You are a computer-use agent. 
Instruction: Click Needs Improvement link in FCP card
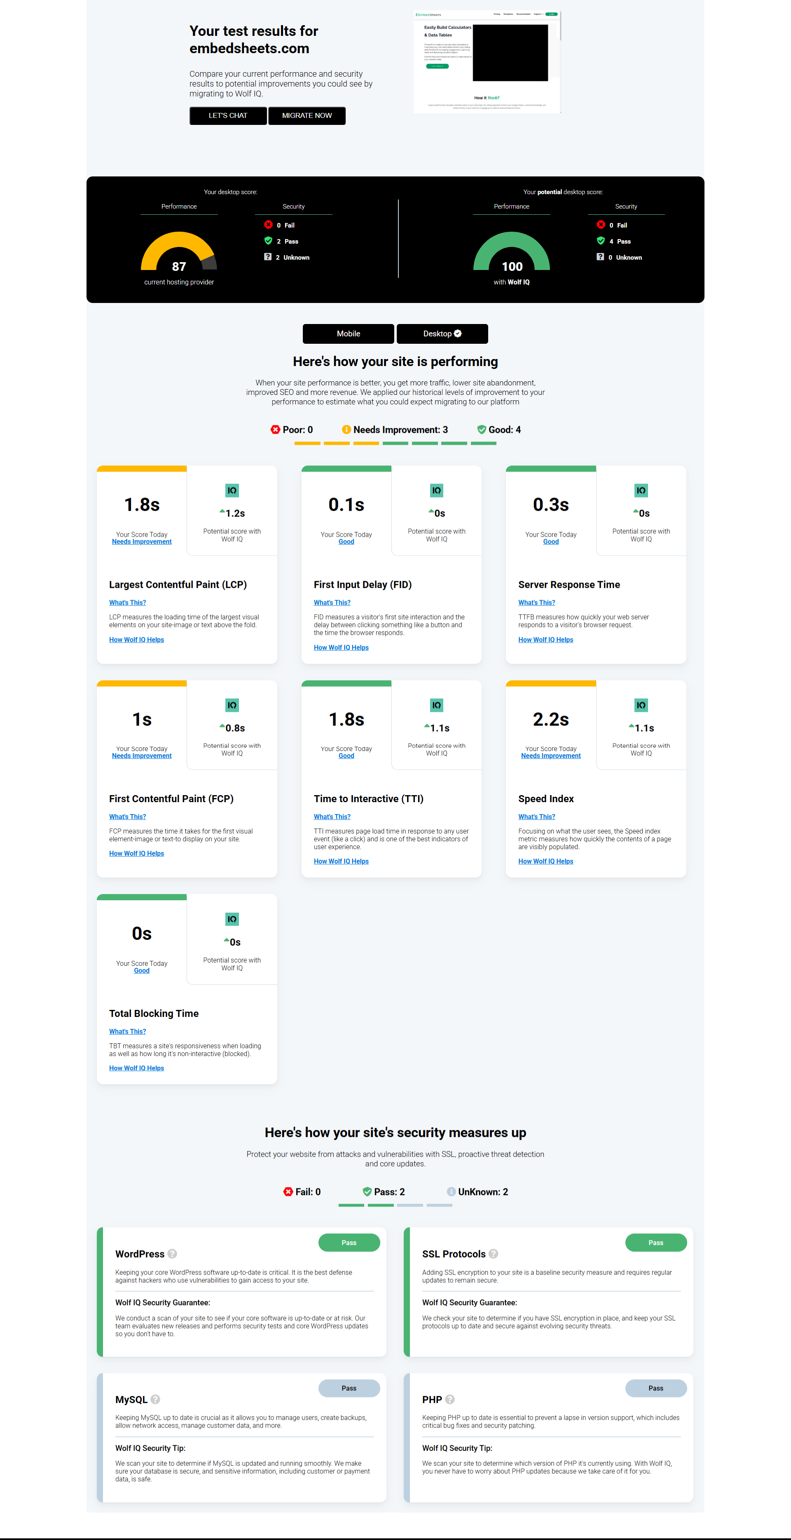[142, 756]
